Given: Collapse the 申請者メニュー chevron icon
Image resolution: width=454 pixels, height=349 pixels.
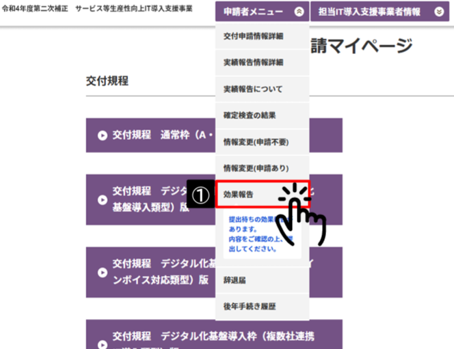Looking at the screenshot, I should [x=298, y=11].
